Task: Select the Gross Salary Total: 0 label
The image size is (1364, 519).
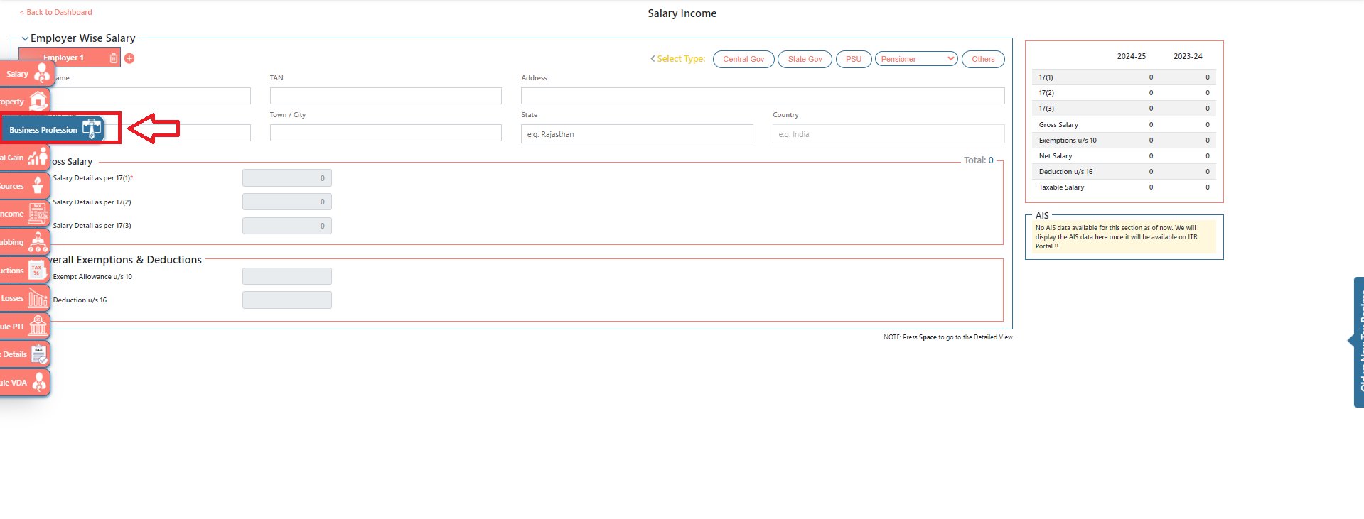Action: [x=979, y=160]
